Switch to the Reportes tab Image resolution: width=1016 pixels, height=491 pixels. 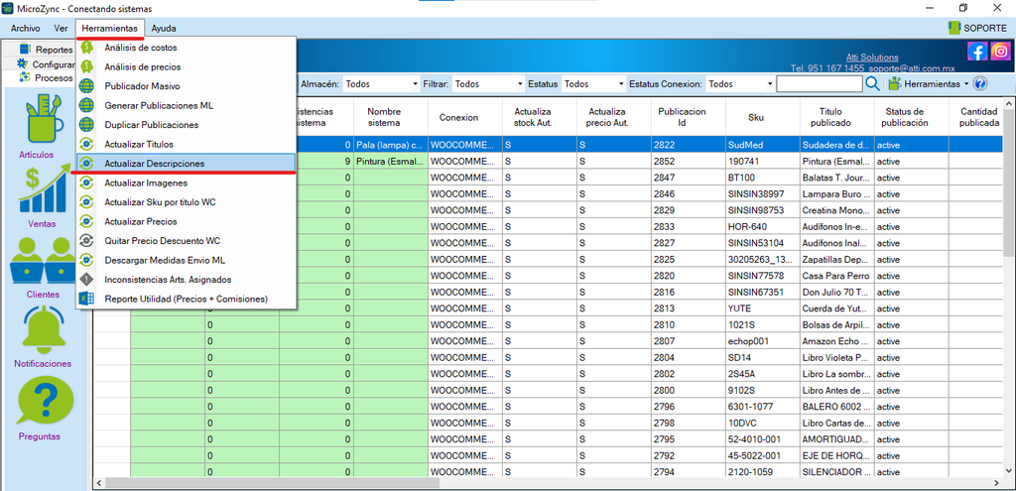pos(46,50)
